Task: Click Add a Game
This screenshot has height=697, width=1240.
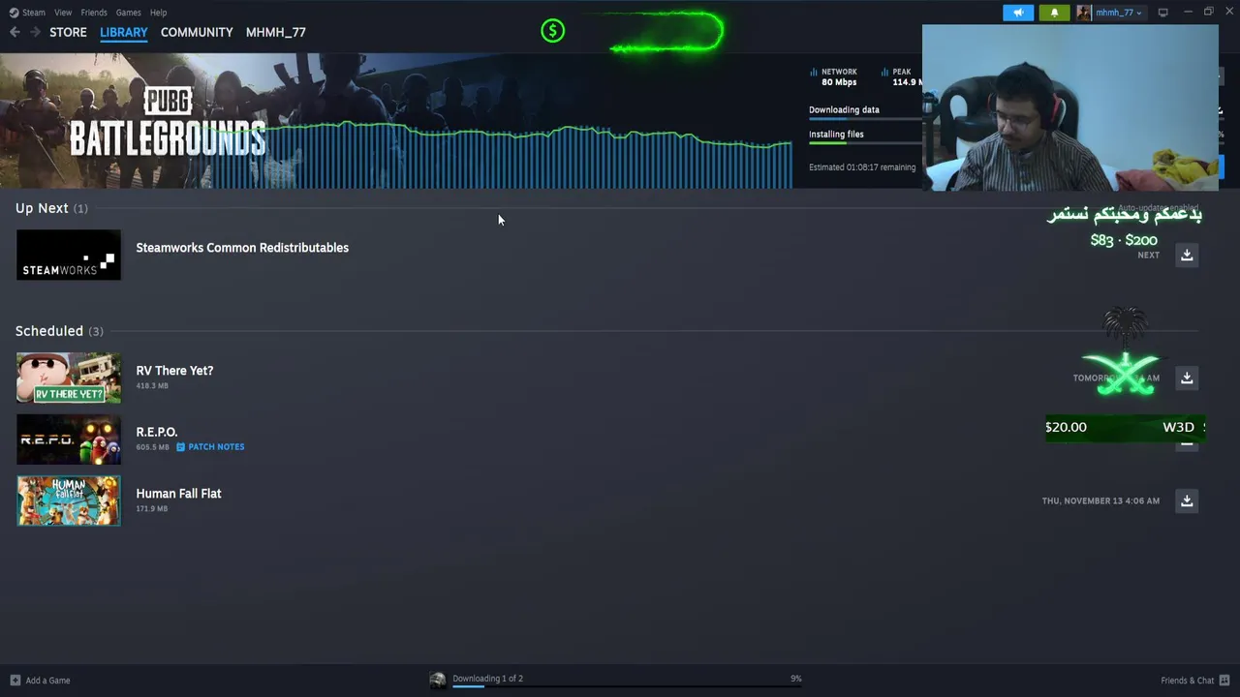Action: [40, 681]
